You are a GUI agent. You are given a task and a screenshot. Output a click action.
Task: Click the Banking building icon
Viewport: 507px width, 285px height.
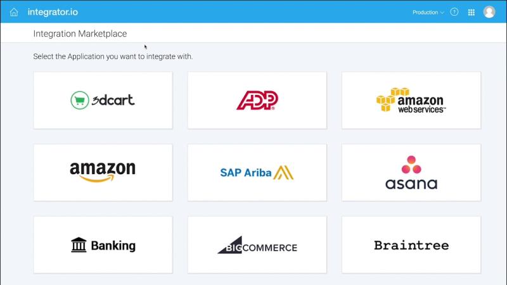79,245
